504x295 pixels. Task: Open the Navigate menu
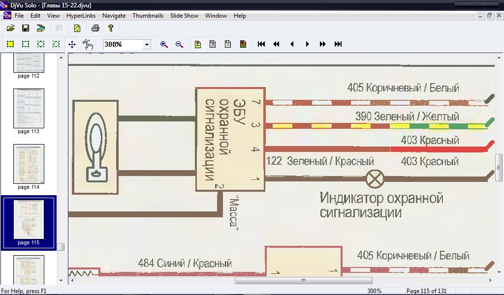[x=114, y=16]
